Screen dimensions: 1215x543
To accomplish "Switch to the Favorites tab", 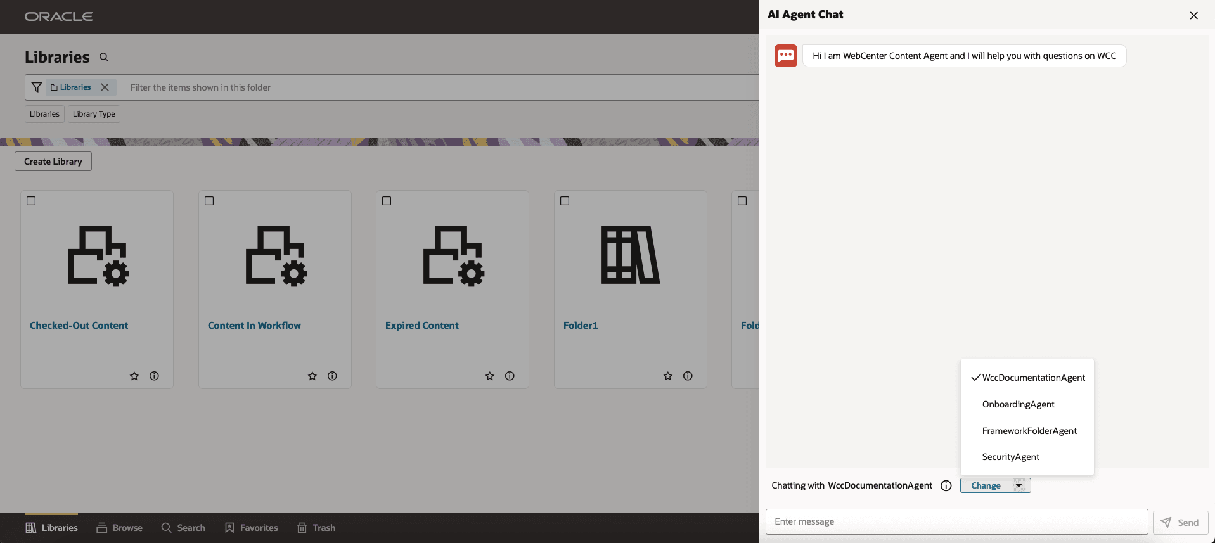I will coord(251,528).
